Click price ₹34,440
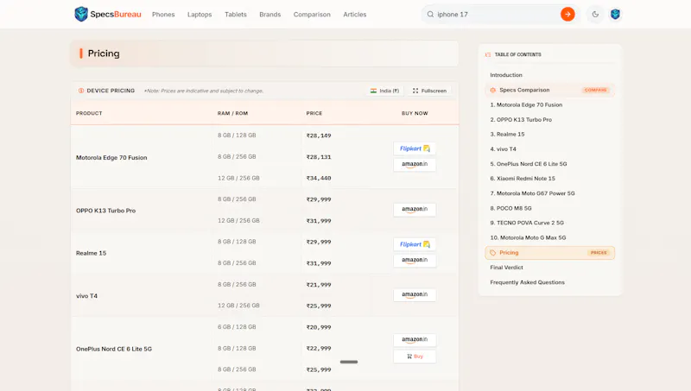Image resolution: width=691 pixels, height=391 pixels. click(x=319, y=179)
